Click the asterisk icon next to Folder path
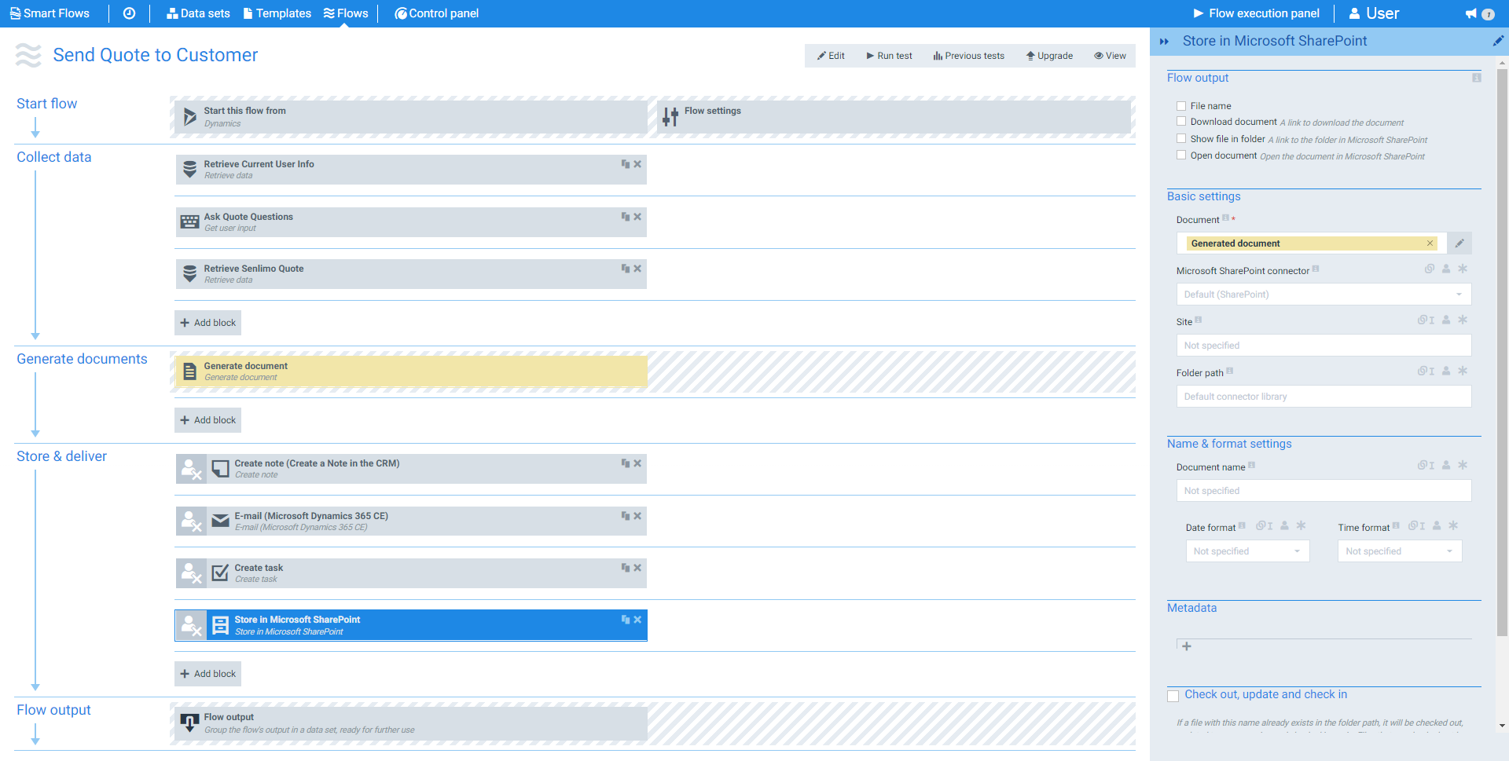The width and height of the screenshot is (1509, 761). coord(1463,371)
